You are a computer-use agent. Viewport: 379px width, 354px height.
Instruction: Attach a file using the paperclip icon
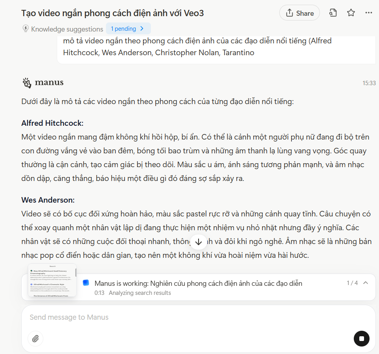[35, 339]
